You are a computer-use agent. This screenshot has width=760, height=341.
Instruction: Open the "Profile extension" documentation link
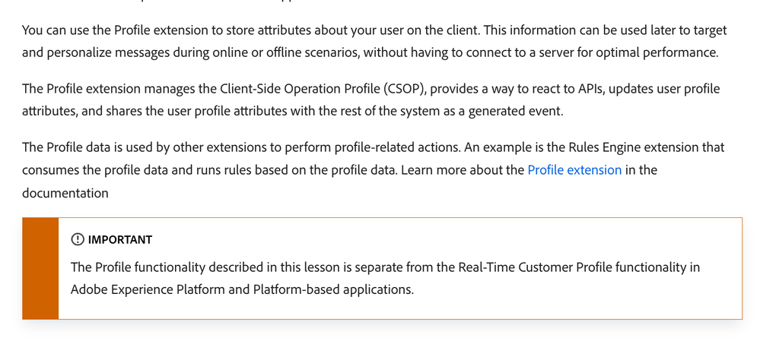pyautogui.click(x=574, y=170)
